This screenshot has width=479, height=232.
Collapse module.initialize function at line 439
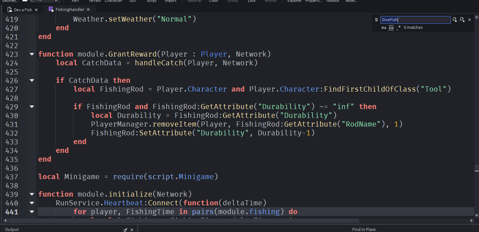point(32,194)
